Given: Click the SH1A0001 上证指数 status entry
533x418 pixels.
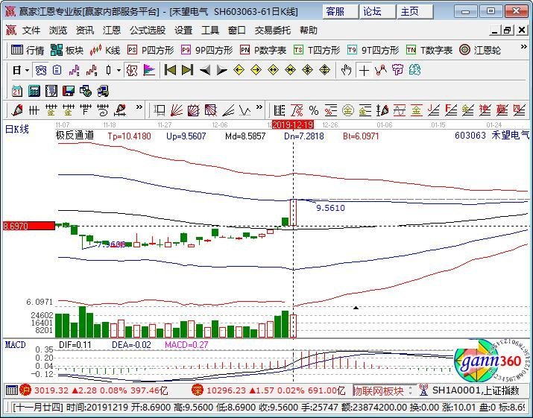Looking at the screenshot, I should coord(476,390).
